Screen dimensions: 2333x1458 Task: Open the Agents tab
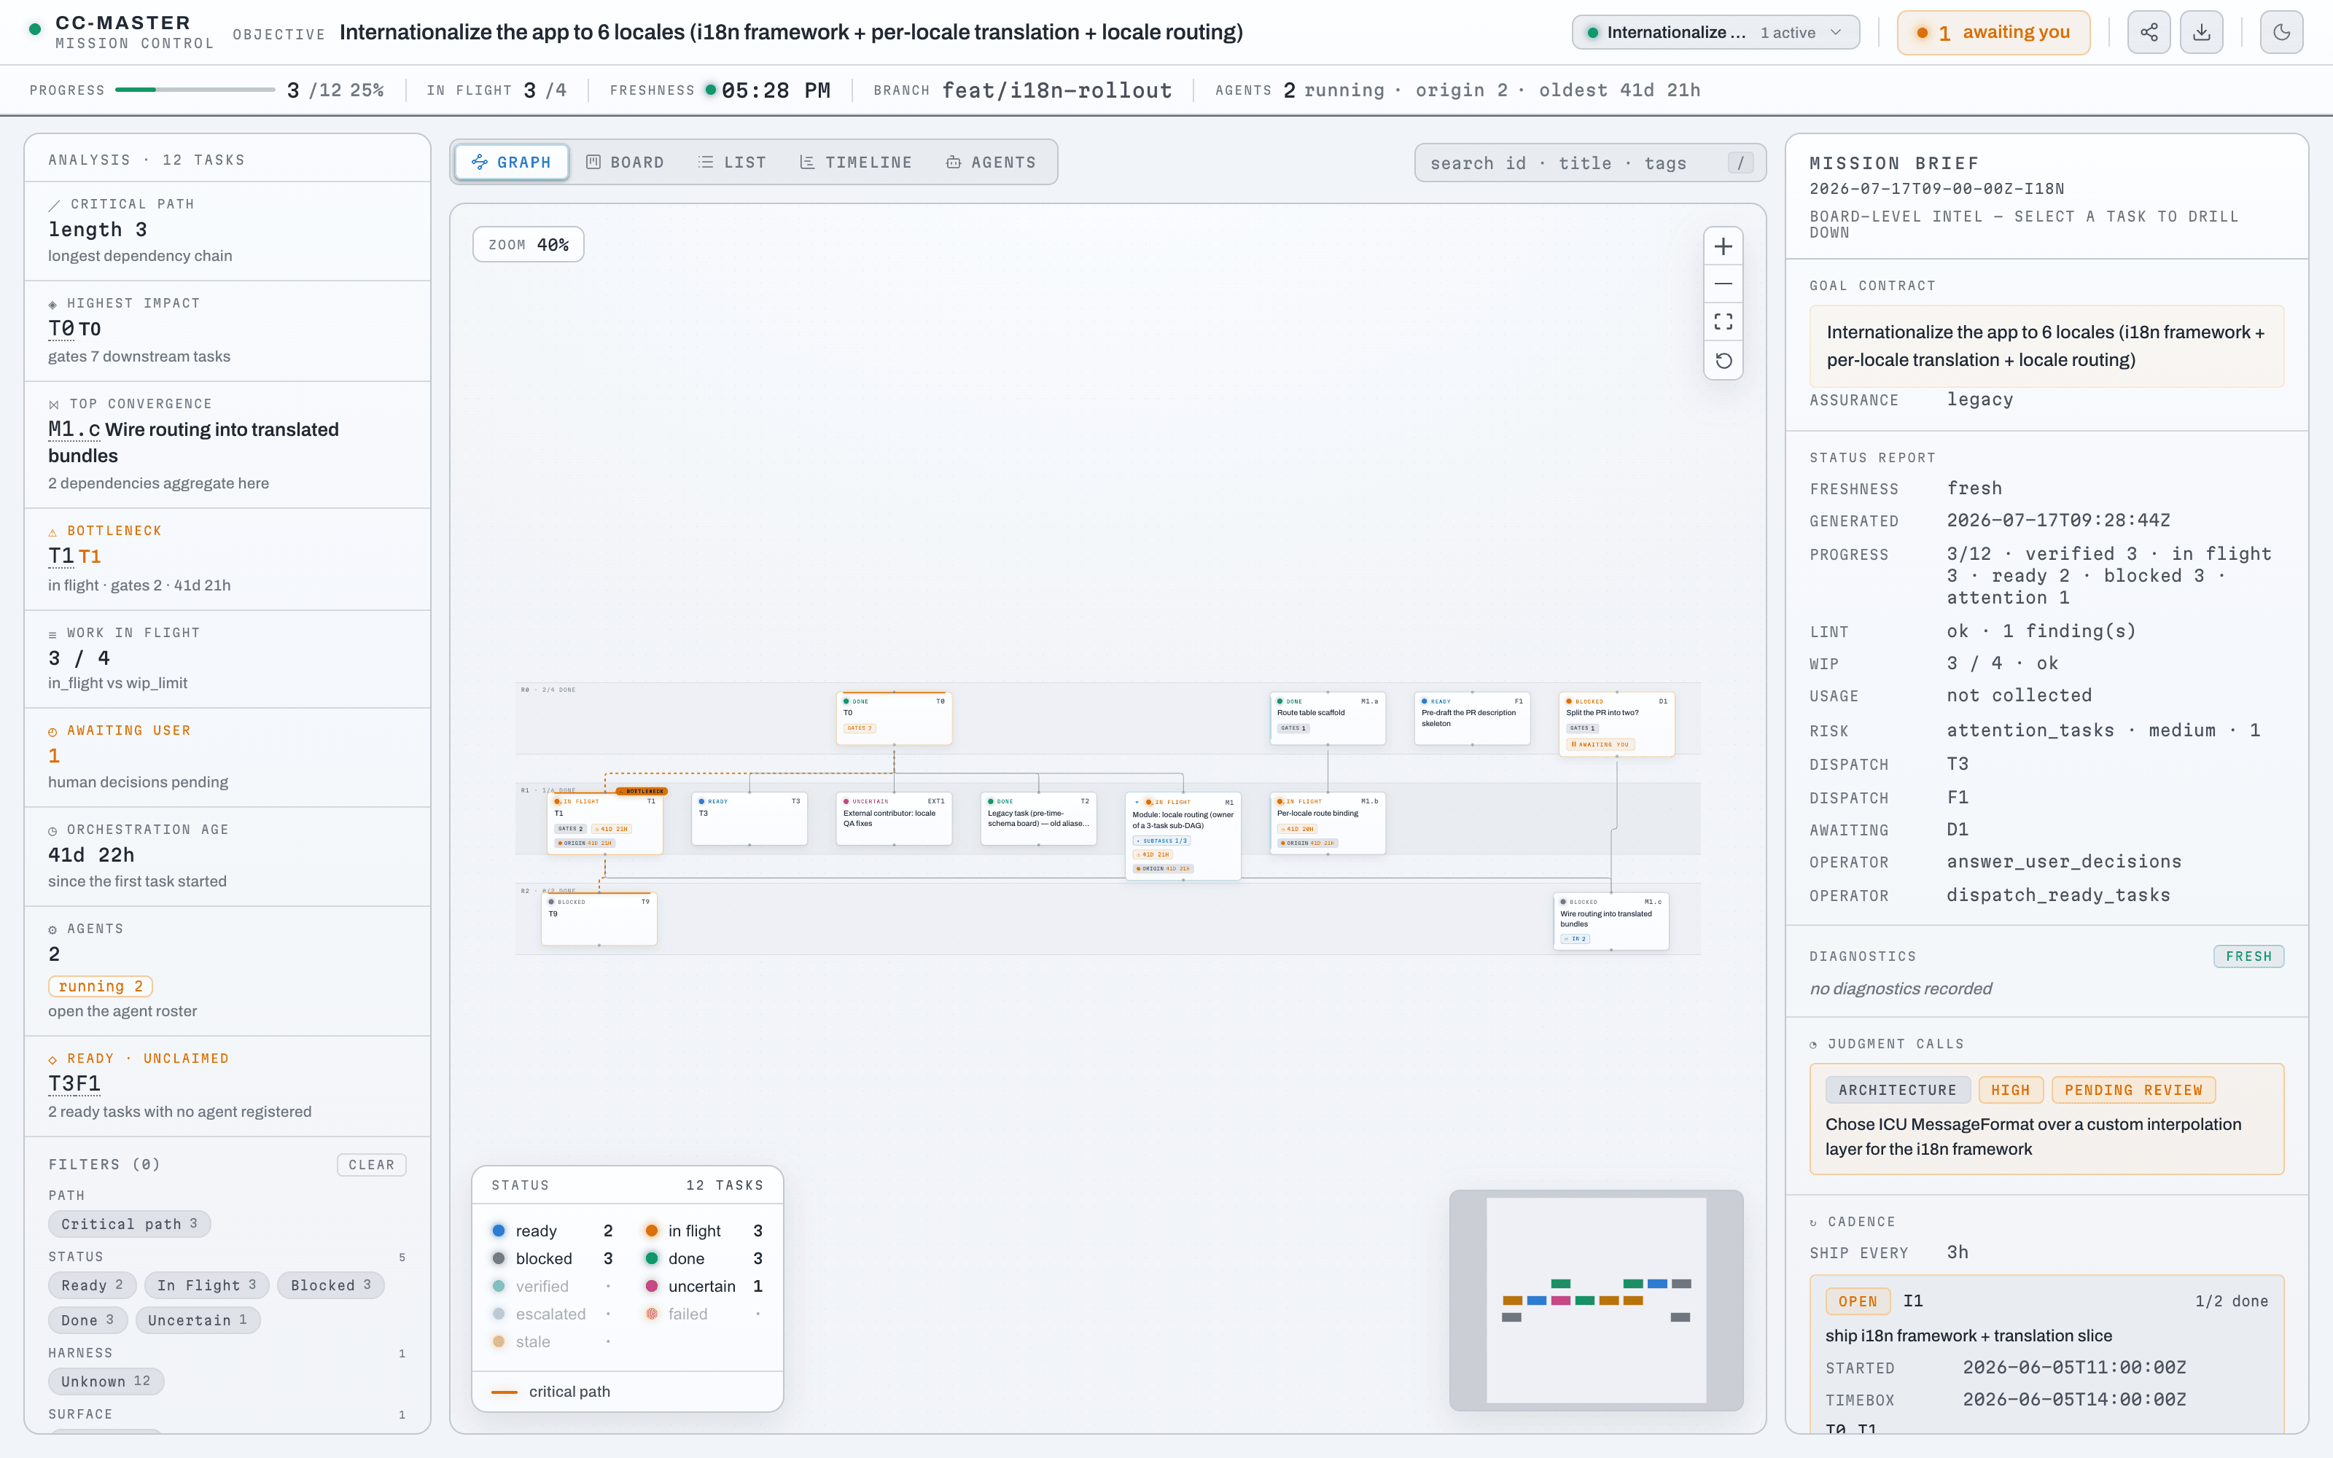[991, 162]
